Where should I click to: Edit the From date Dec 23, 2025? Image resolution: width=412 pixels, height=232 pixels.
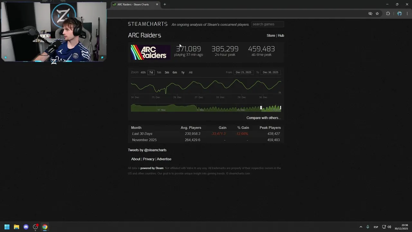[x=243, y=72]
